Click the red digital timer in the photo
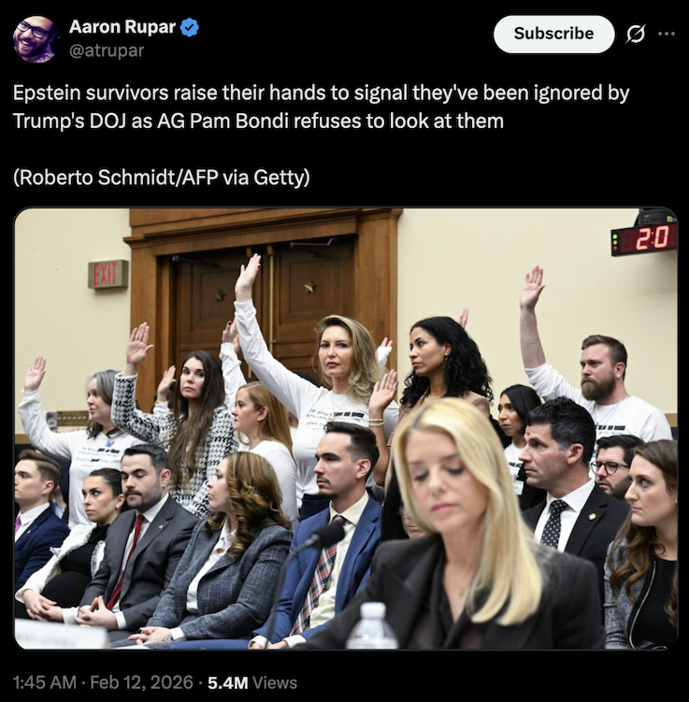Screen dimensions: 689x702 click(x=644, y=238)
